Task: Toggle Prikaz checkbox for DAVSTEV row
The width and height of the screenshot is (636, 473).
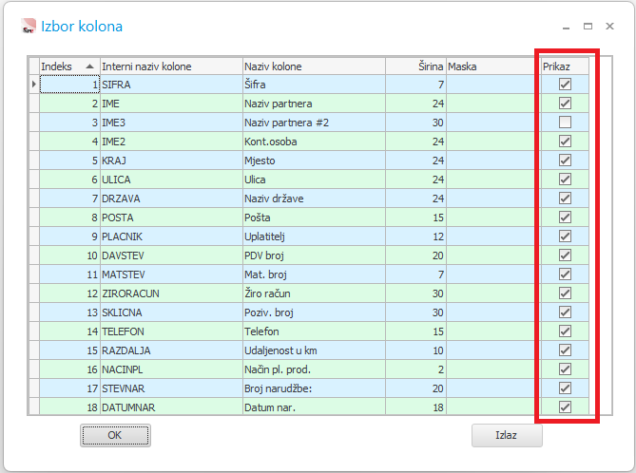Action: 565,255
